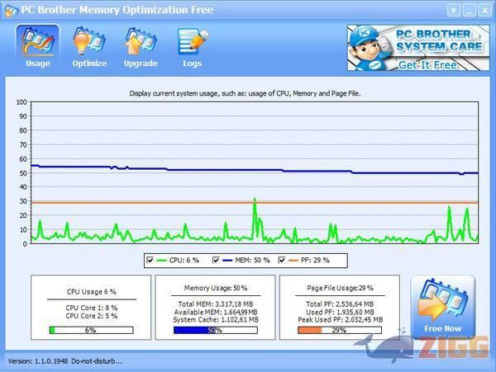Click the 'MEM: 50 %' legend label
This screenshot has width=496, height=372.
coord(252,261)
